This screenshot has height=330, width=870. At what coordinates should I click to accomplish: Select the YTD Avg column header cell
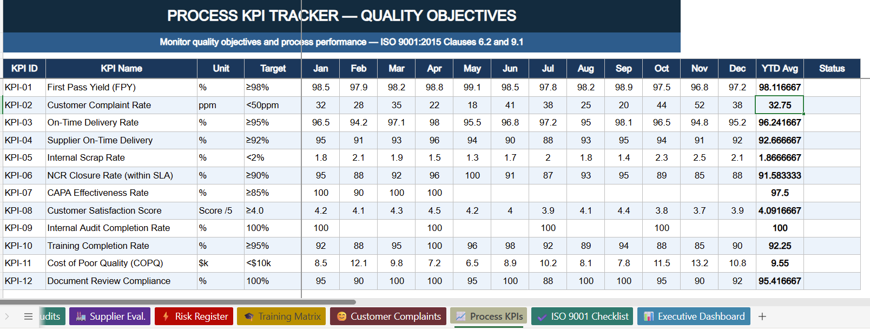780,69
